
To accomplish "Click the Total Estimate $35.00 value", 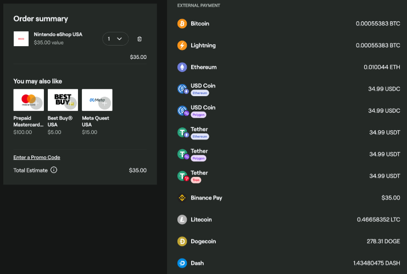I will point(138,170).
